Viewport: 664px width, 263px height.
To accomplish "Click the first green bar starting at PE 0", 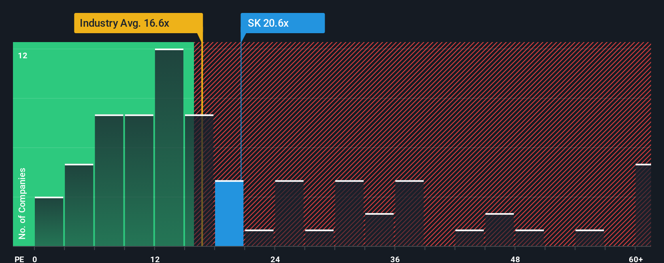I will pyautogui.click(x=49, y=221).
